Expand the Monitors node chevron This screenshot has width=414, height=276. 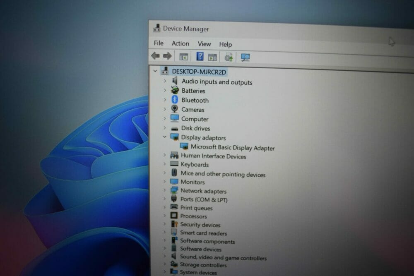click(165, 182)
